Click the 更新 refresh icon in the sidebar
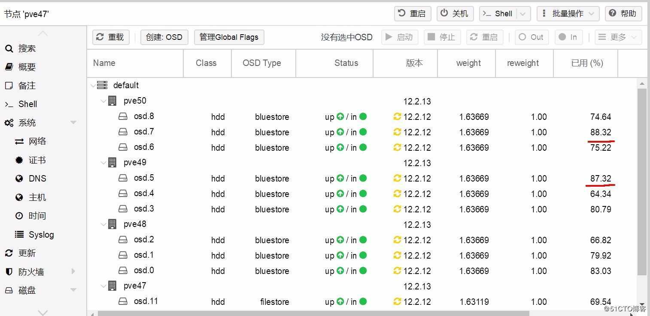Screen dimensions: 650x316 pyautogui.click(x=9, y=253)
